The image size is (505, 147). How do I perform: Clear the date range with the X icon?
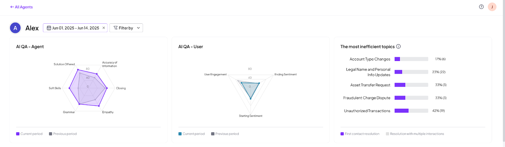[104, 28]
